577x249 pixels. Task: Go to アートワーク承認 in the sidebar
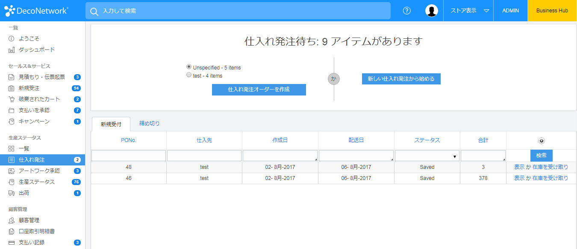[39, 171]
